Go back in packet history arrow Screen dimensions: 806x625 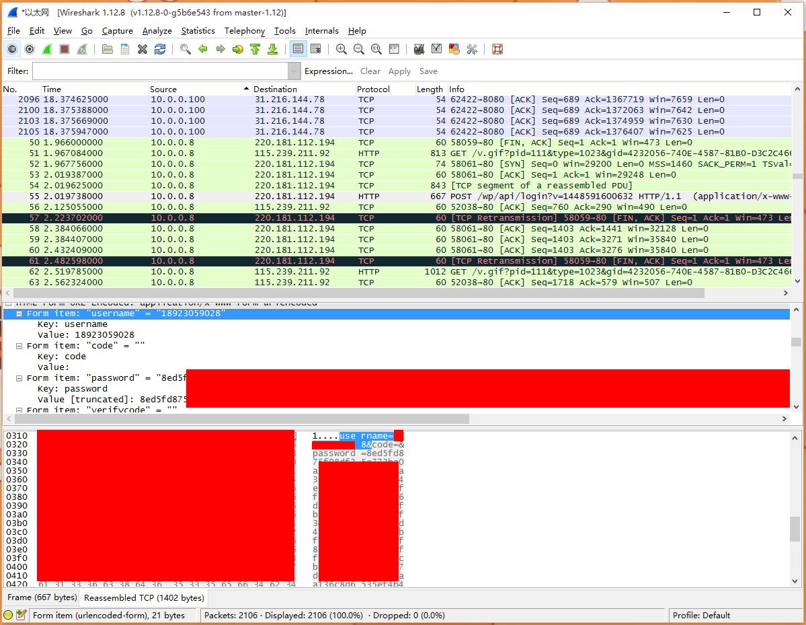[203, 49]
